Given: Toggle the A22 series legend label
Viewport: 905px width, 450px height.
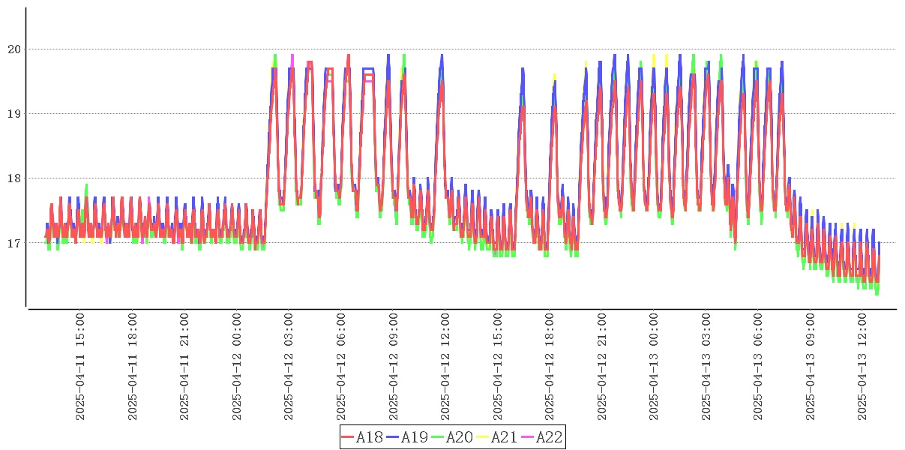Looking at the screenshot, I should pyautogui.click(x=550, y=437).
